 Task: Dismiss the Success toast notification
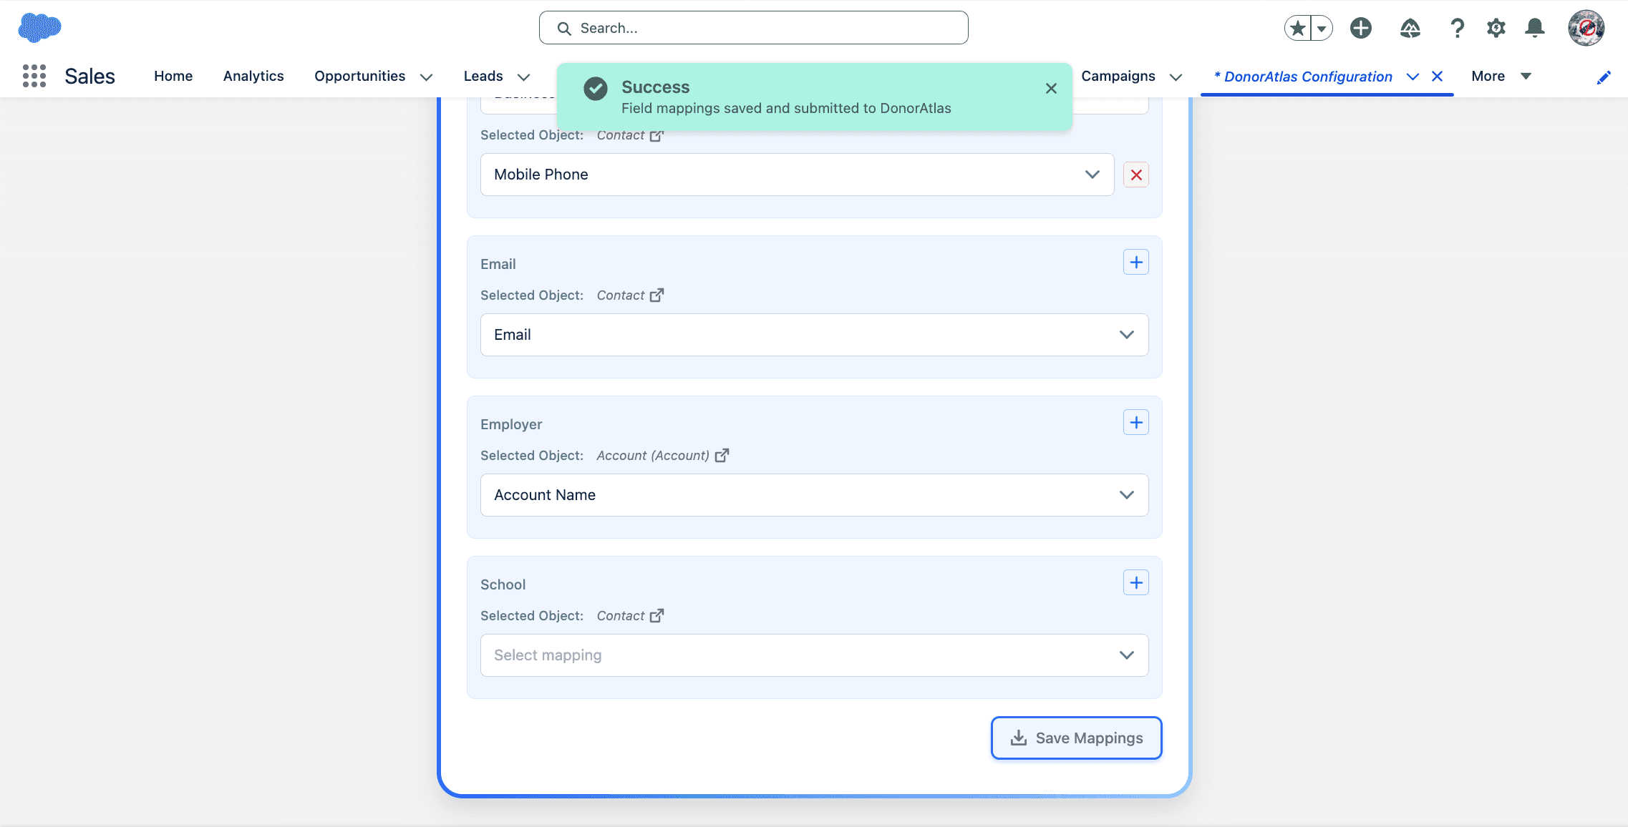pos(1051,88)
